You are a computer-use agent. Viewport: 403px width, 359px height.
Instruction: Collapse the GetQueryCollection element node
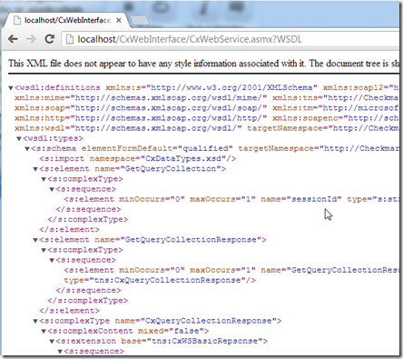point(35,169)
